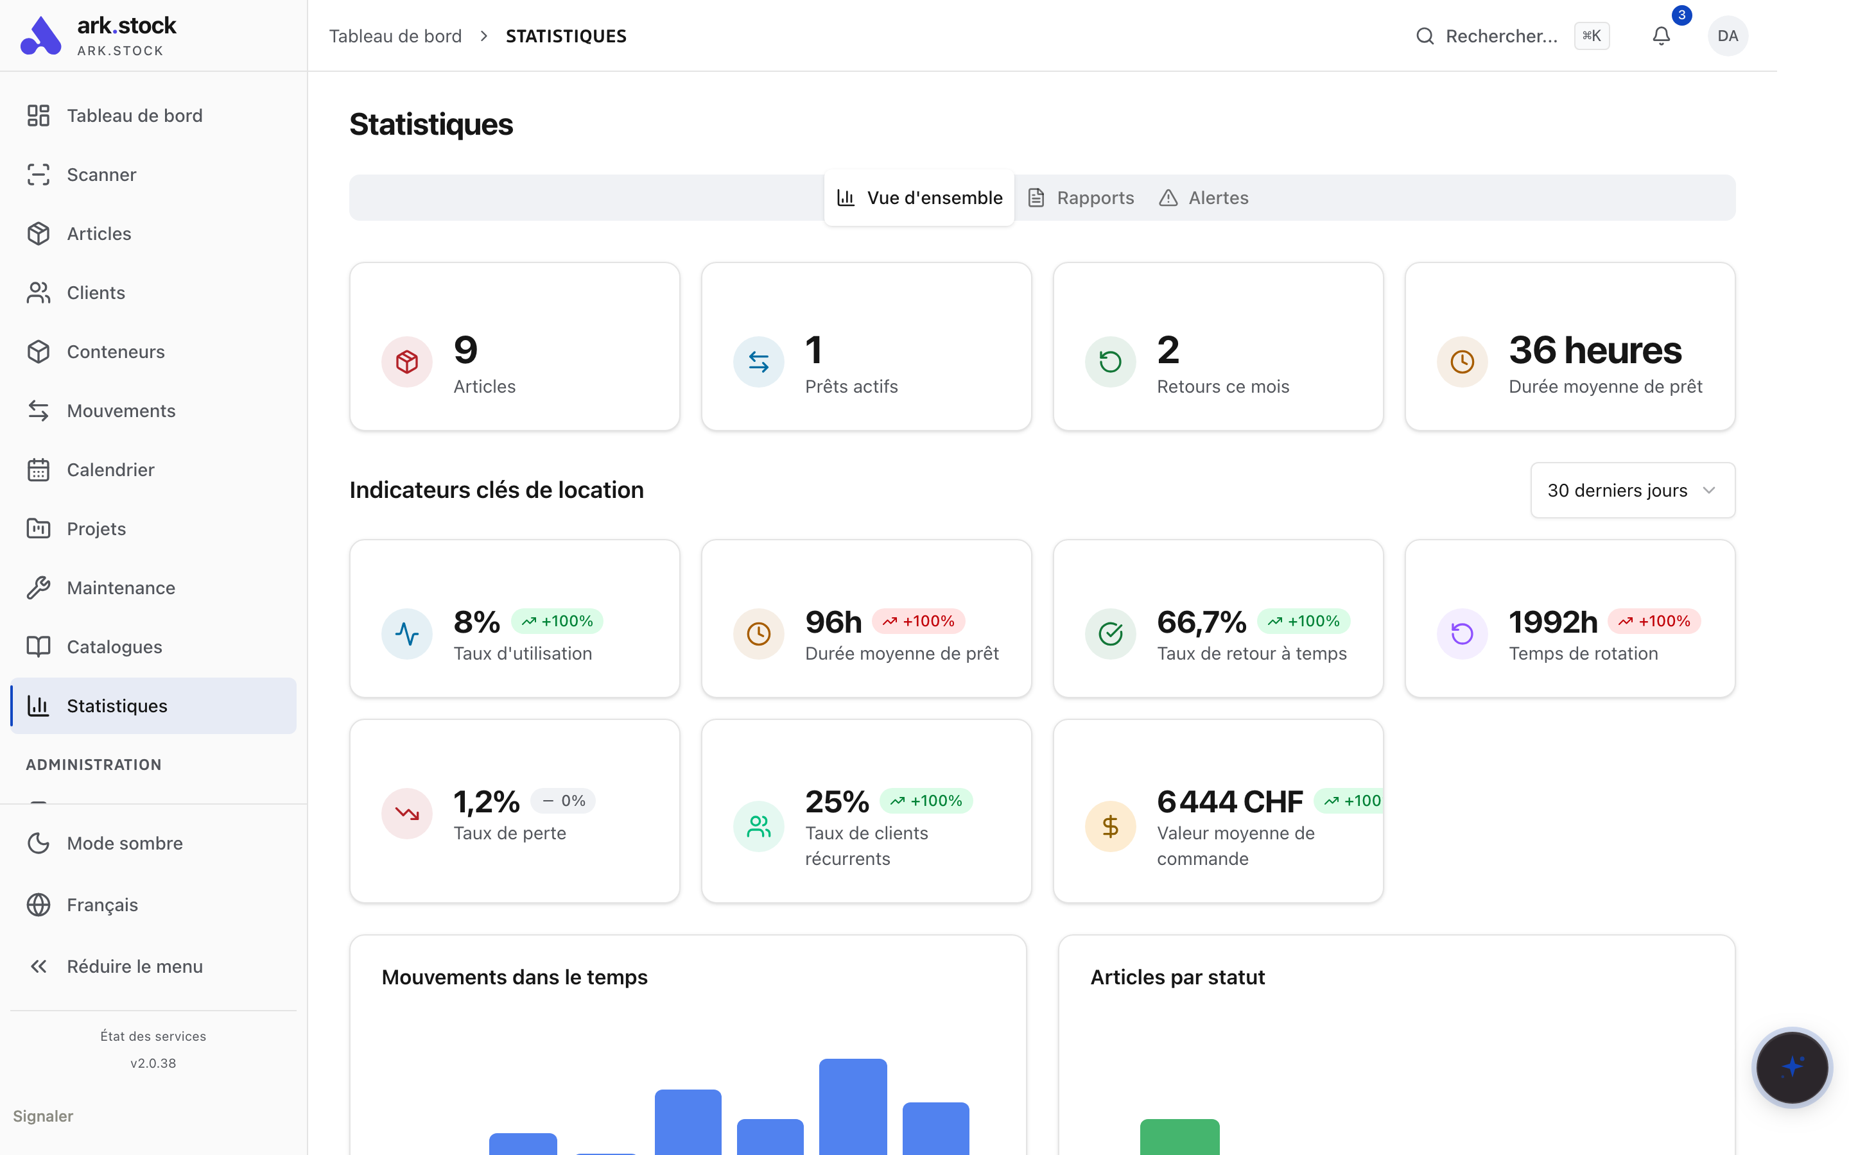Click the search magnifier icon
The image size is (1849, 1155).
point(1424,36)
